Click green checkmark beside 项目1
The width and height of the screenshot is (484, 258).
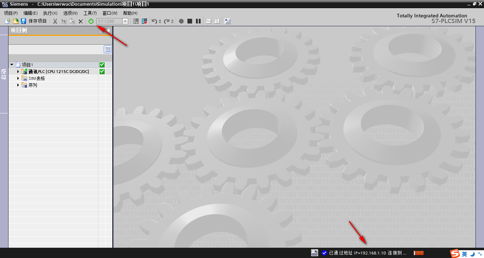(102, 65)
